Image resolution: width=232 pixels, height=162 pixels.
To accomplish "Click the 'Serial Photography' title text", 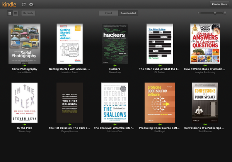I will point(25,69).
